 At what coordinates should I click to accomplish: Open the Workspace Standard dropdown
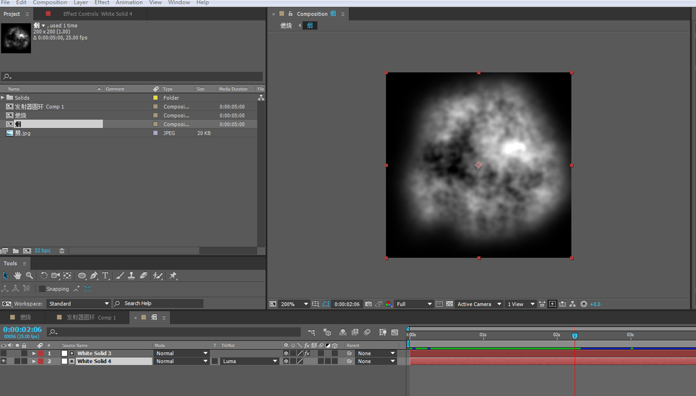click(78, 304)
